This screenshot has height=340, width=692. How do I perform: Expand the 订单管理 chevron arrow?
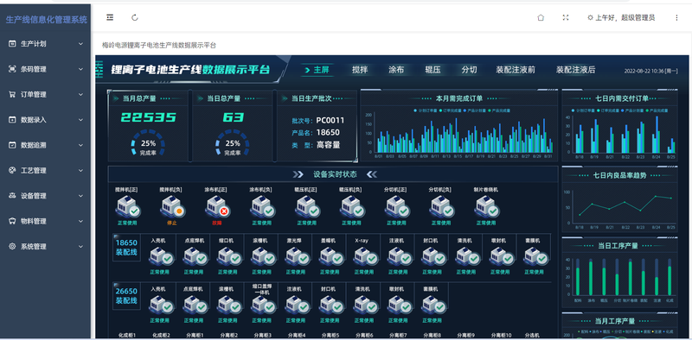click(x=80, y=94)
